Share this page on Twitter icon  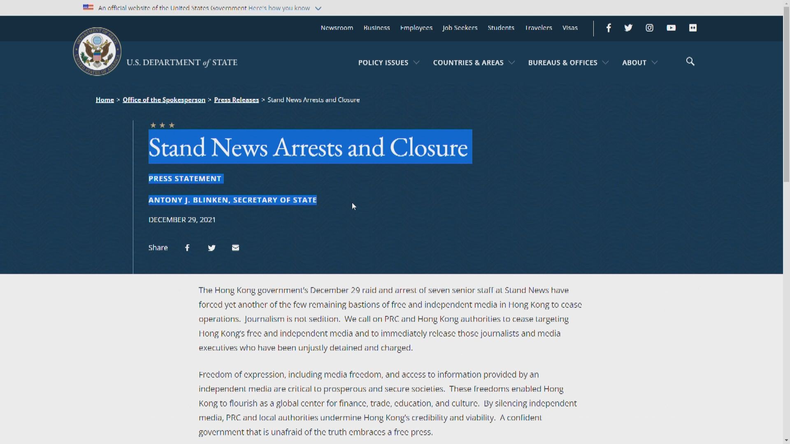(x=211, y=247)
